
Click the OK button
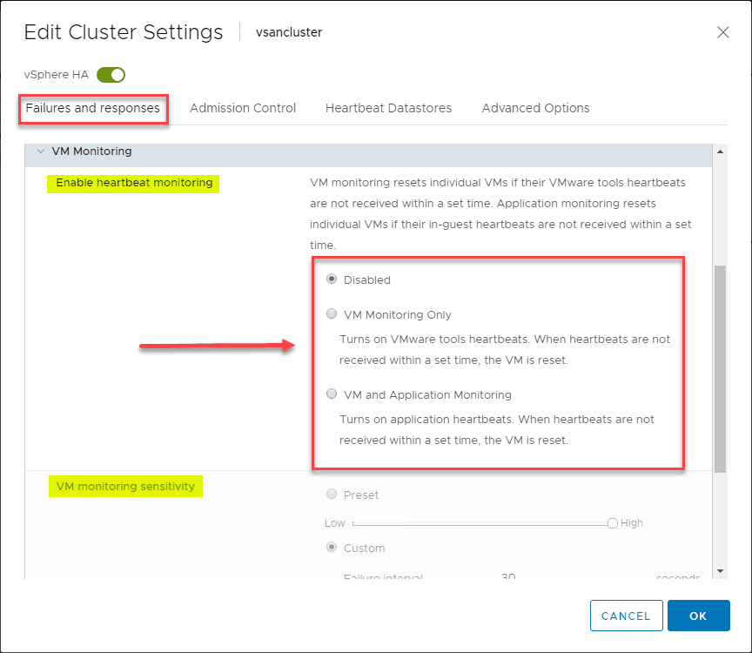698,616
